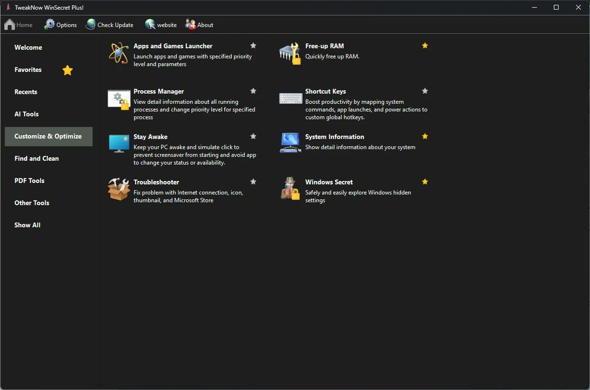This screenshot has height=390, width=590.
Task: Click the System Information title
Action: point(335,137)
